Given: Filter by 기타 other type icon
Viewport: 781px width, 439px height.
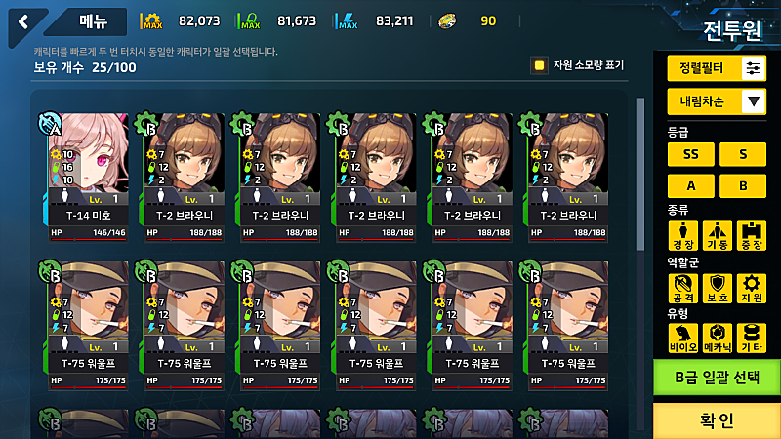Looking at the screenshot, I should click(x=751, y=338).
